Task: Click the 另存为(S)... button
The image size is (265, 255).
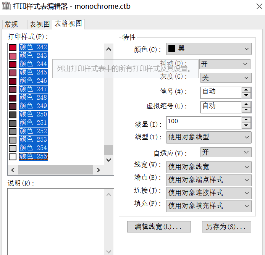Action: tap(226, 227)
